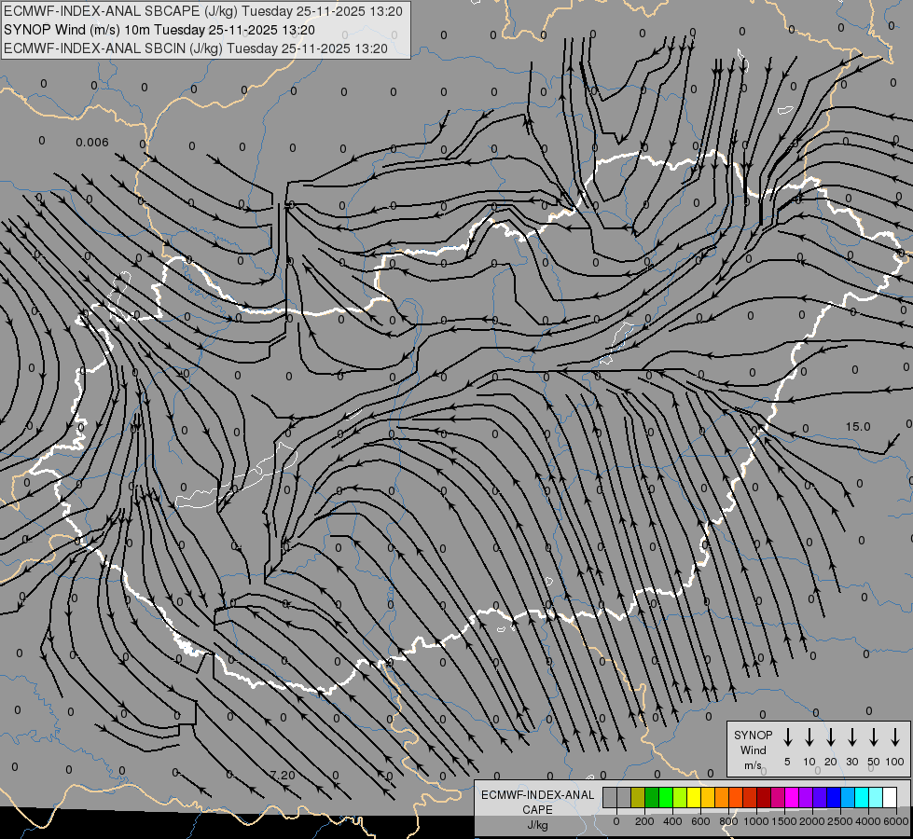Click the 6000 tick label on the CAPE scale

click(x=896, y=821)
